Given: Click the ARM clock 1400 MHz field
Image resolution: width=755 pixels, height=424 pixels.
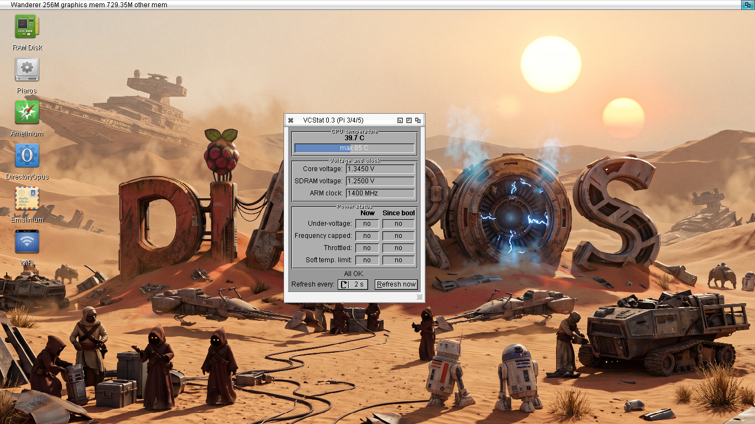Looking at the screenshot, I should 380,193.
